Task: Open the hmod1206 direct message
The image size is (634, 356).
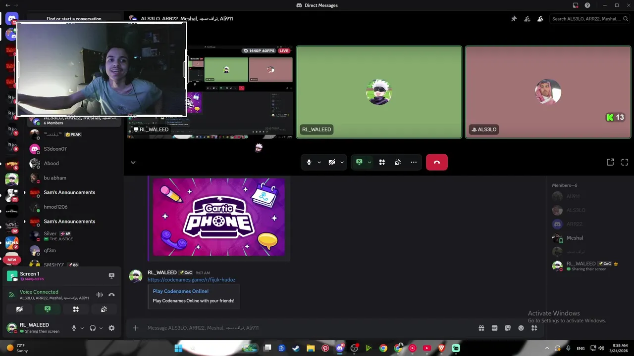Action: [x=74, y=207]
